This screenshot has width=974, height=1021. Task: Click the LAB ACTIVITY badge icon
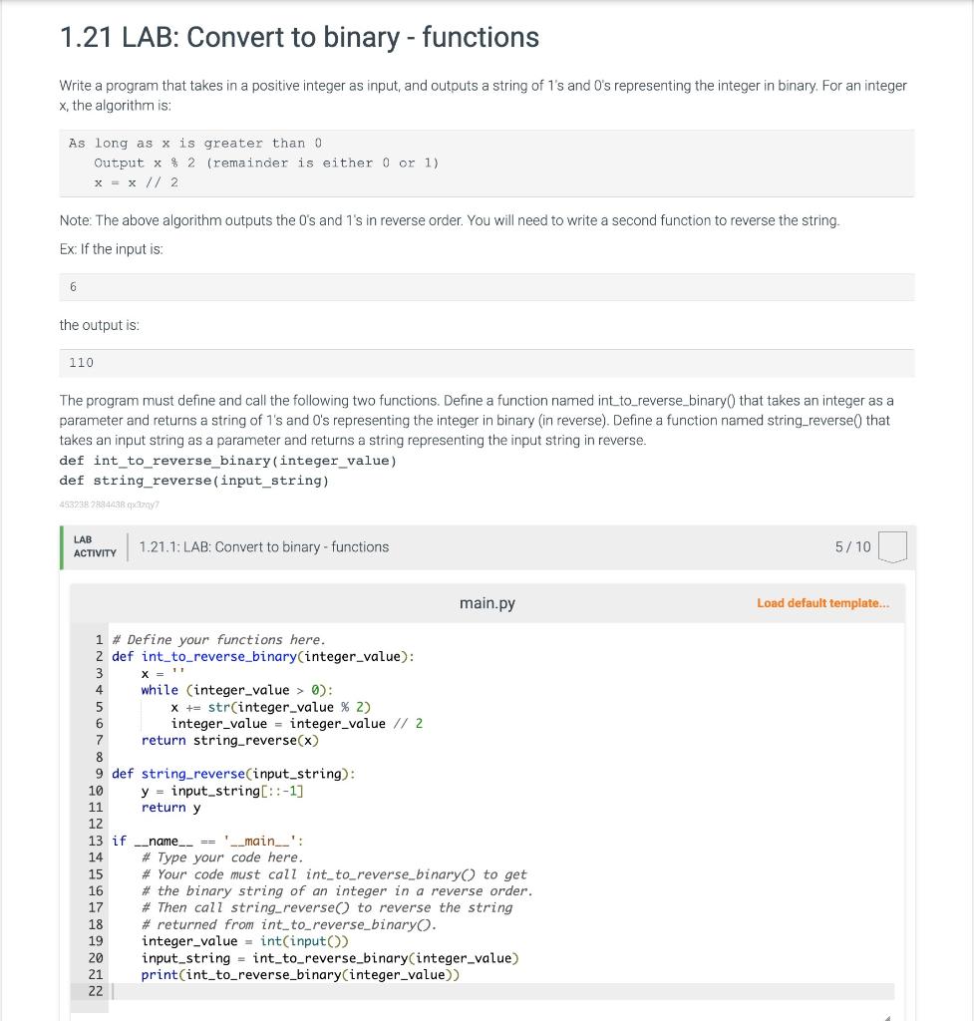95,545
